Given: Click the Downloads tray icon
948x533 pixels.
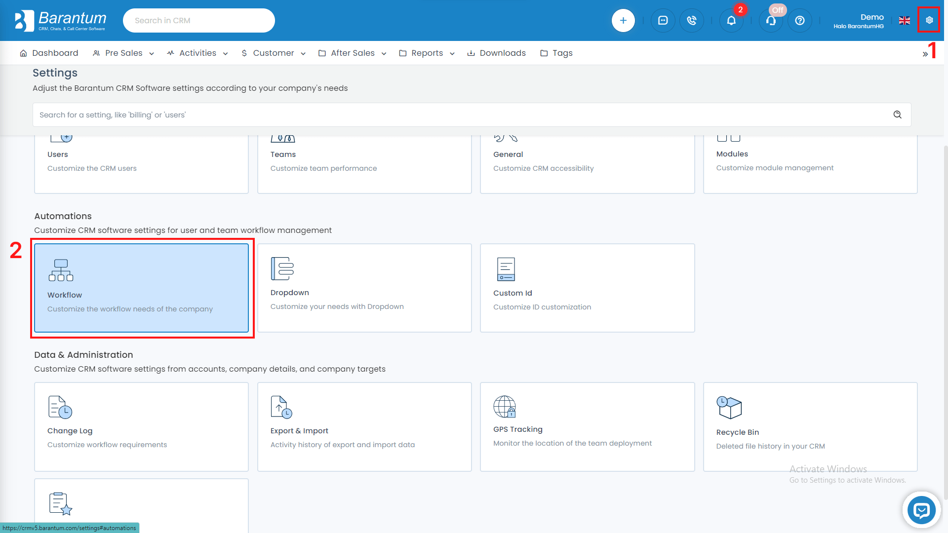Looking at the screenshot, I should 471,53.
